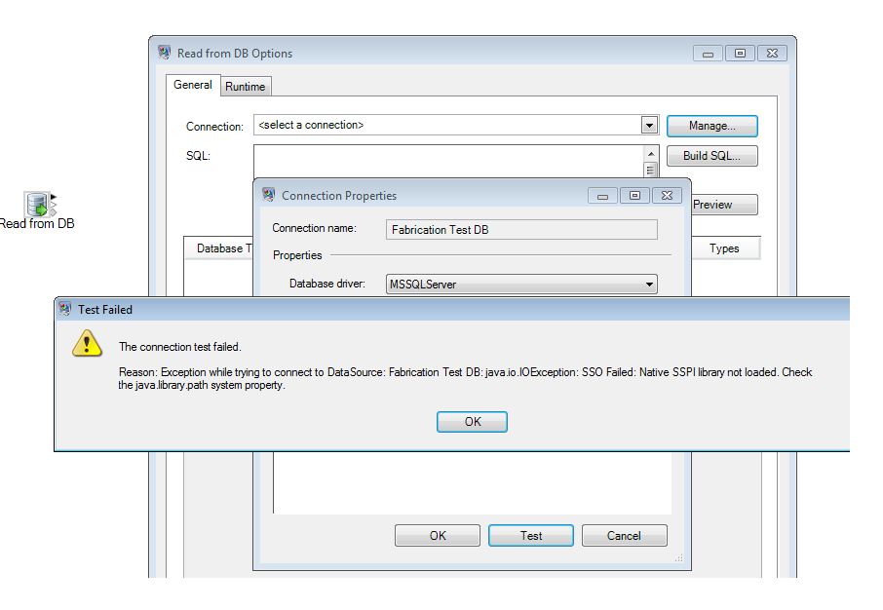Open the Connection dropdown list
Screen dimensions: 883x610
point(649,126)
